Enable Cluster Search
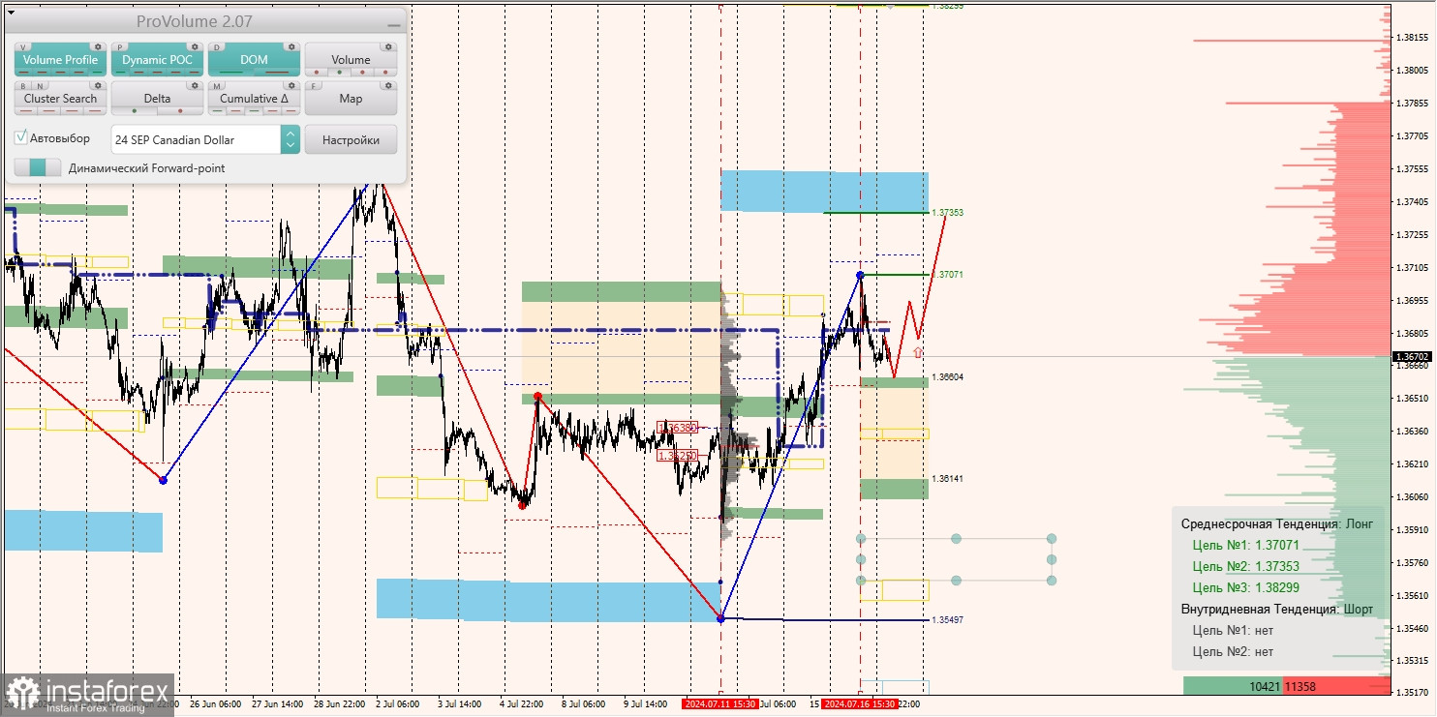The width and height of the screenshot is (1437, 717). (60, 99)
